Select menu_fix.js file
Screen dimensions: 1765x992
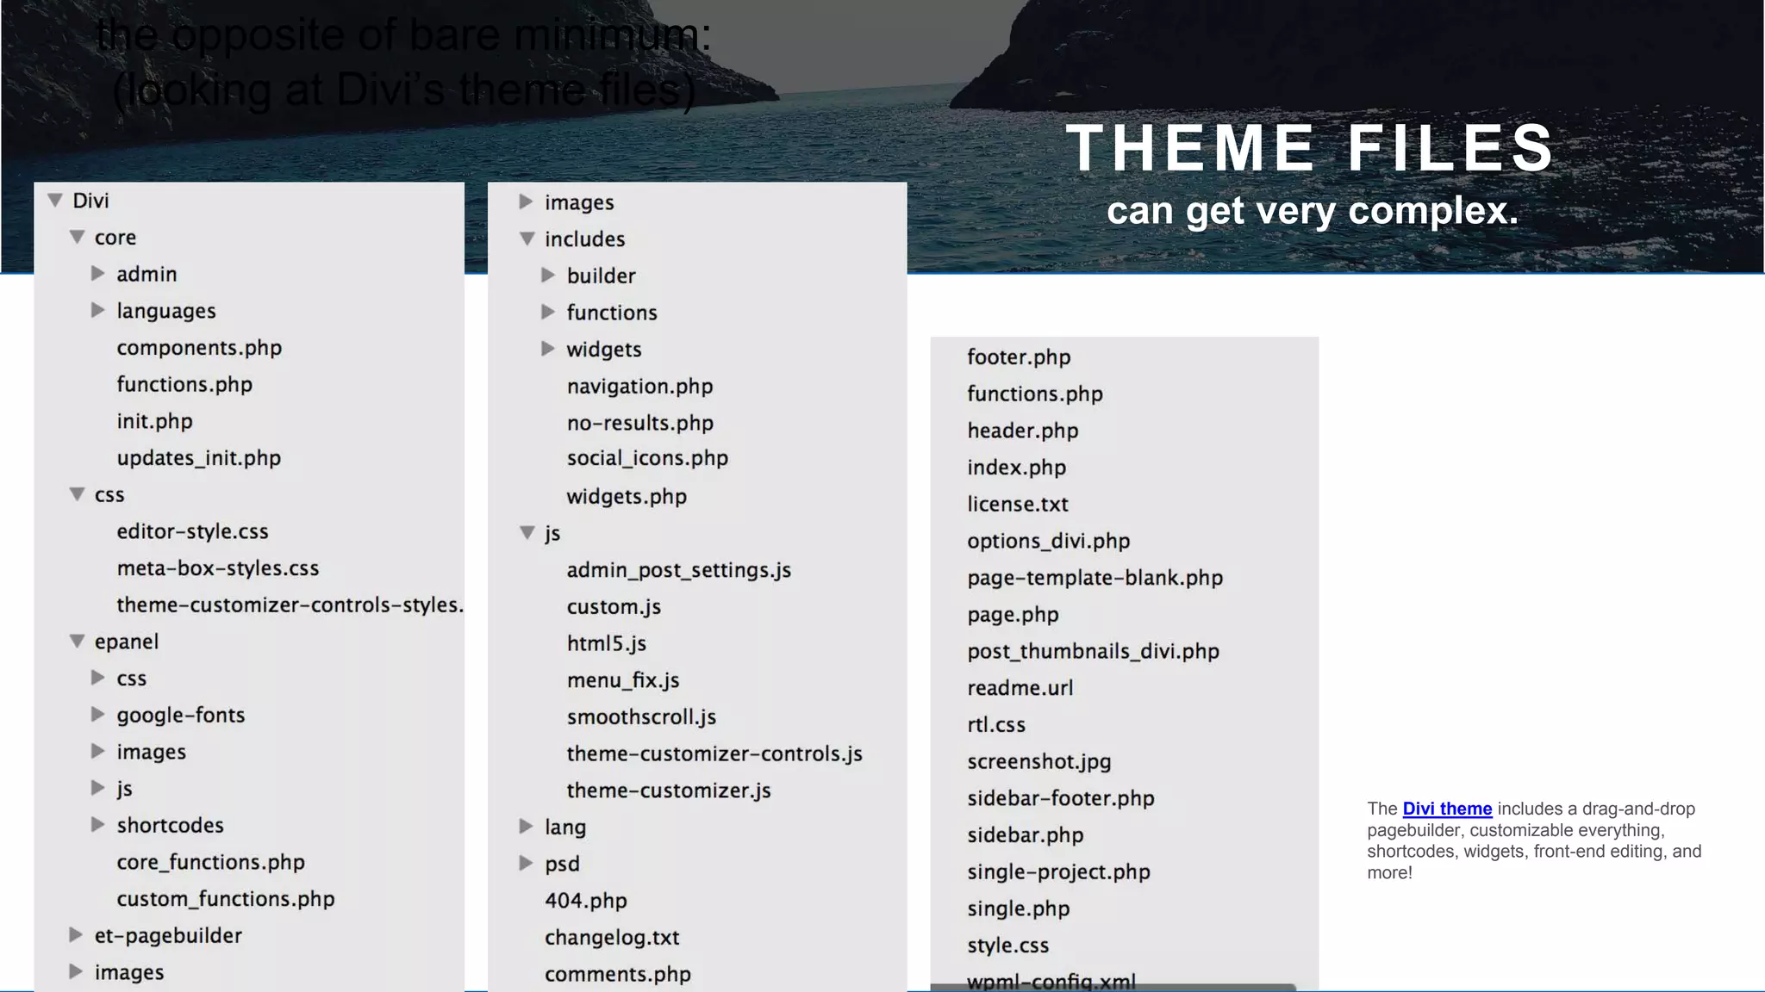(623, 680)
